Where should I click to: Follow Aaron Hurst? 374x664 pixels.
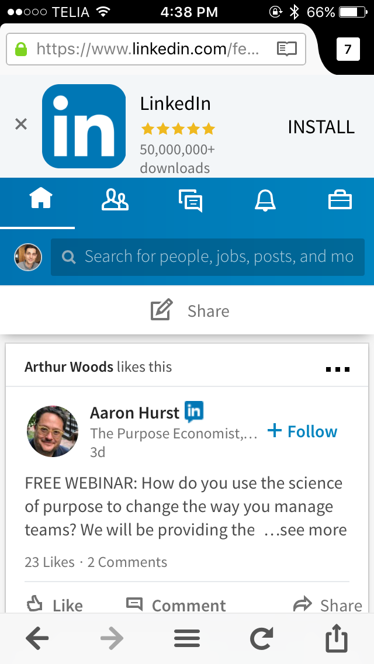coord(302,431)
